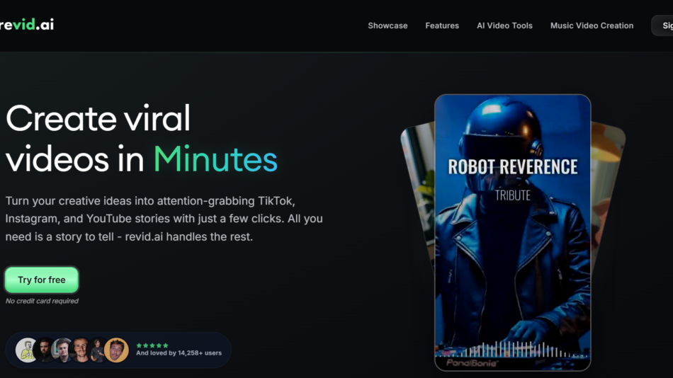Open the Showcase menu item

pos(388,25)
